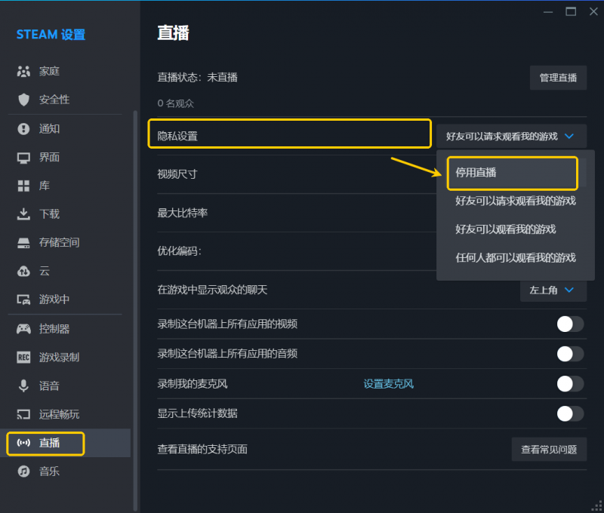Open the 远程畅玩 settings tab
This screenshot has width=604, height=513.
(x=66, y=414)
